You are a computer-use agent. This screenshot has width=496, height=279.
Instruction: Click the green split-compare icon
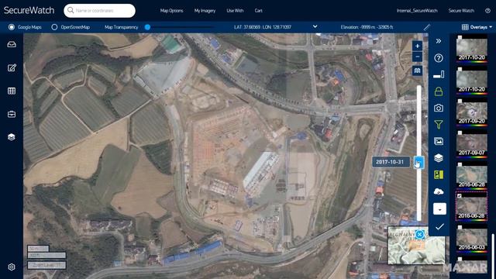439,174
